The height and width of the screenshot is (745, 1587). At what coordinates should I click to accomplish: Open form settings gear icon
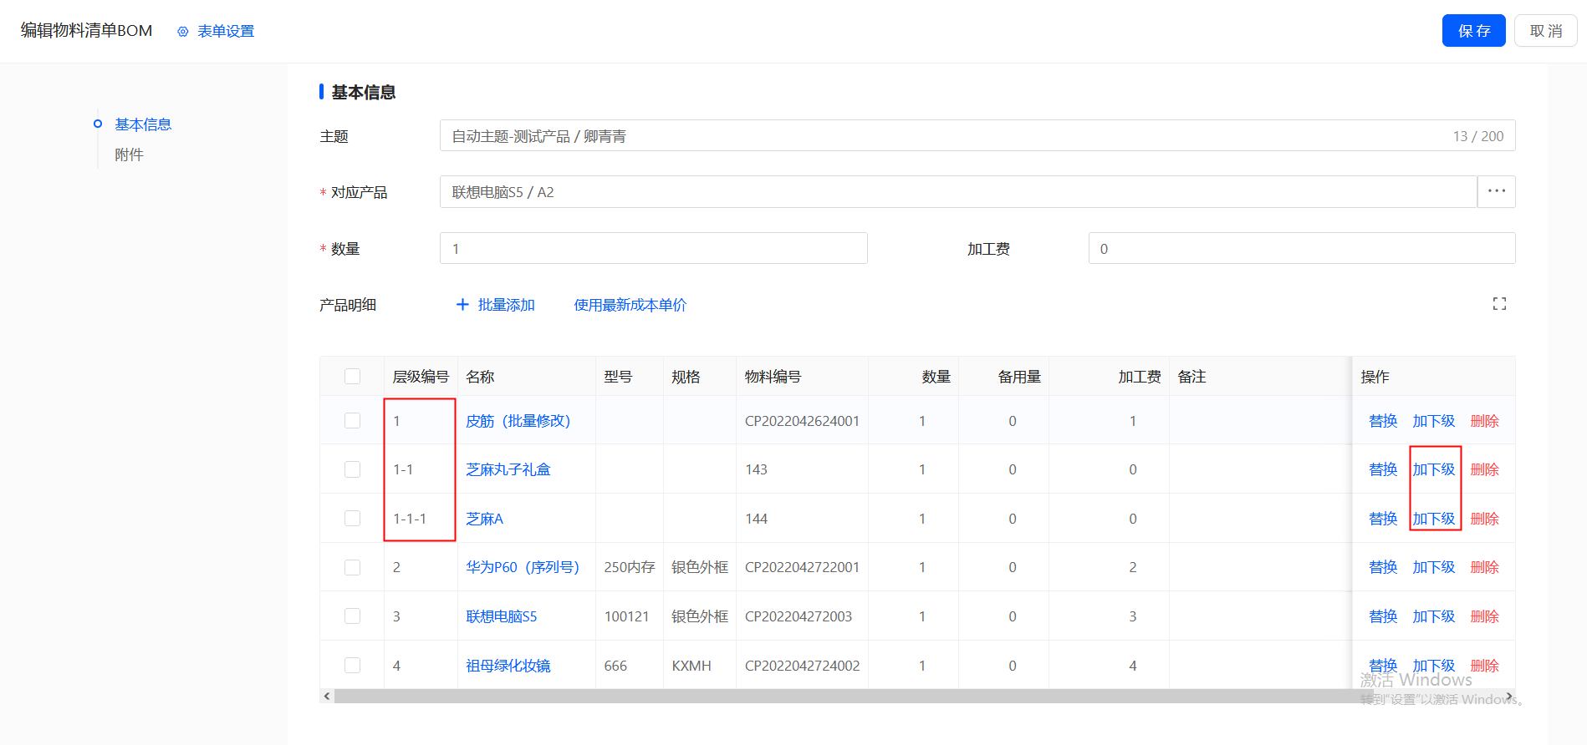click(x=183, y=32)
